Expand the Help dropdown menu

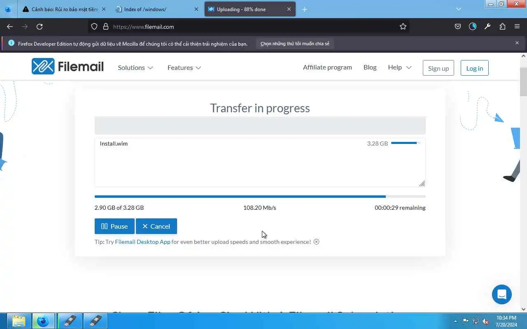(x=399, y=67)
